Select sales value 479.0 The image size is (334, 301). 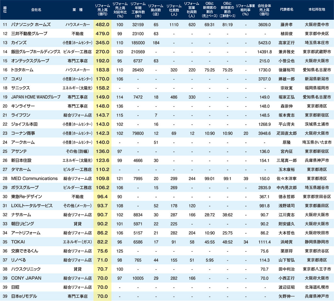tap(102, 34)
